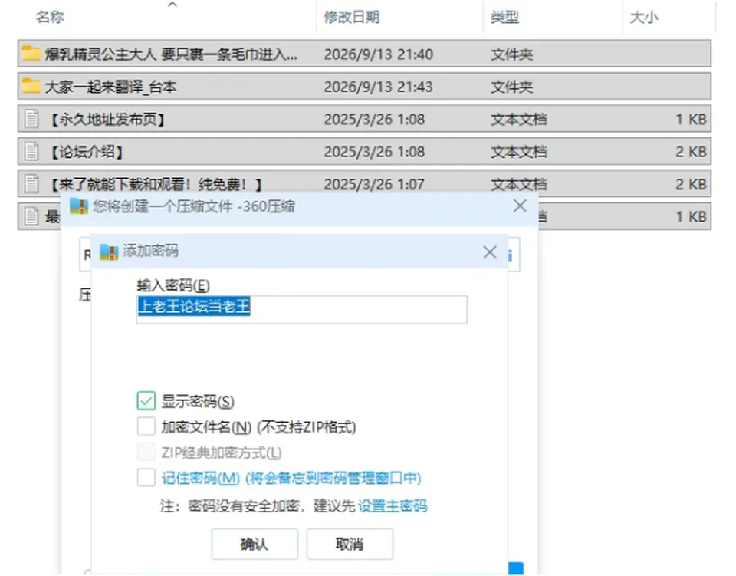Screen dimensions: 736x576
Task: Sort files by the 名称 column header
Action: pos(51,18)
